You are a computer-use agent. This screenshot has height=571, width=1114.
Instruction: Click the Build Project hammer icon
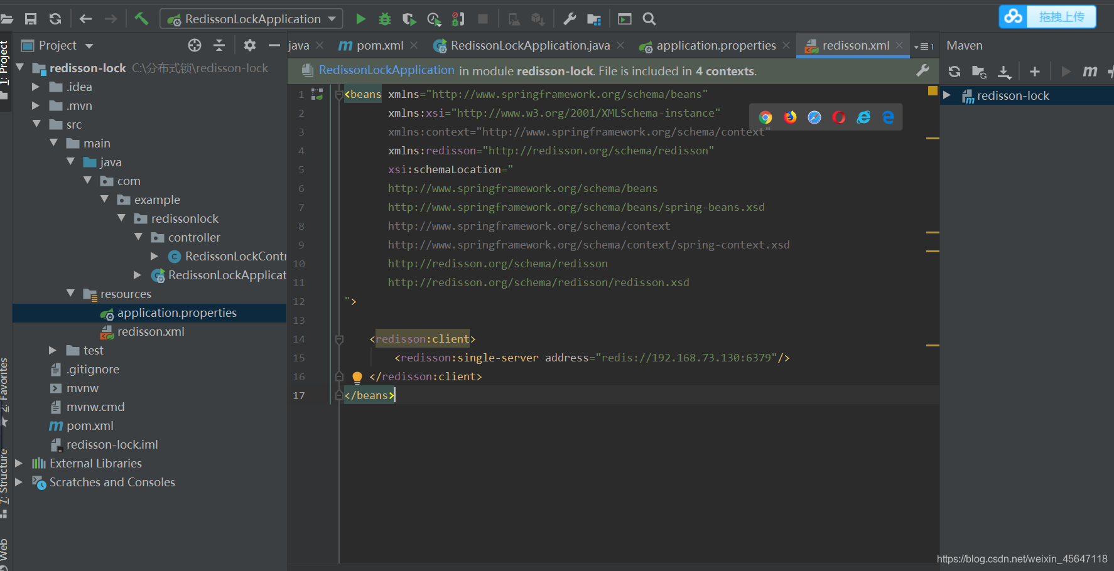tap(141, 19)
